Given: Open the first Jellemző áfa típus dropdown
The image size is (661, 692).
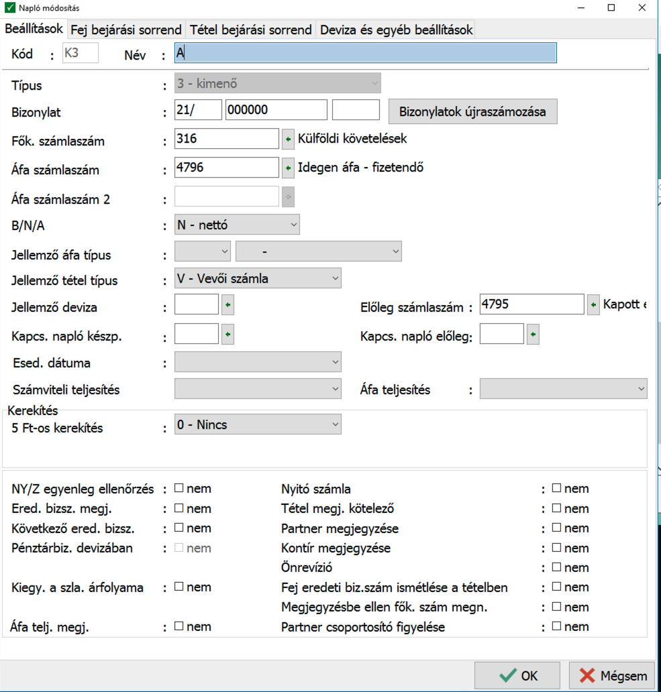Looking at the screenshot, I should [x=203, y=251].
